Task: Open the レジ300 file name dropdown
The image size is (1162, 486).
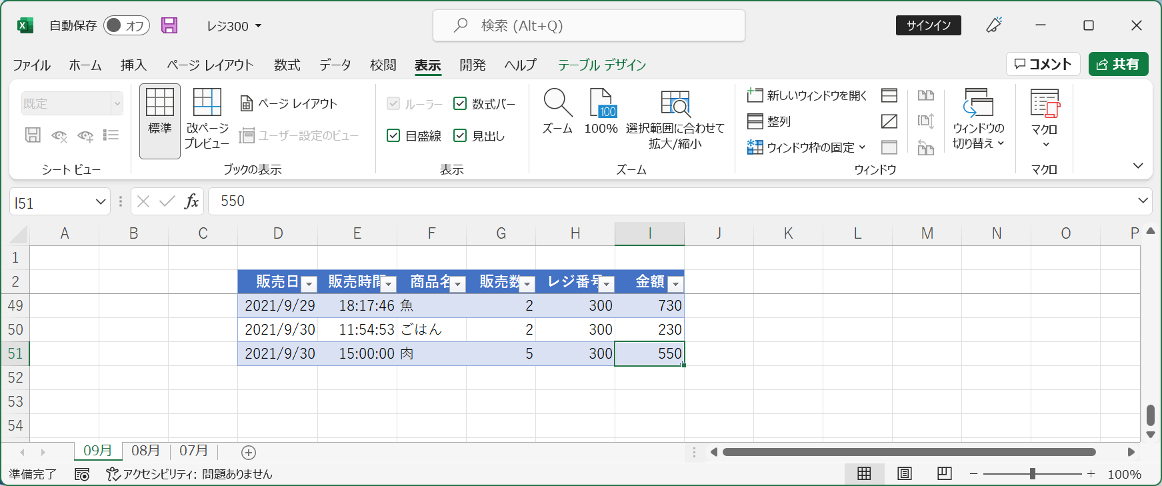Action: (x=234, y=26)
